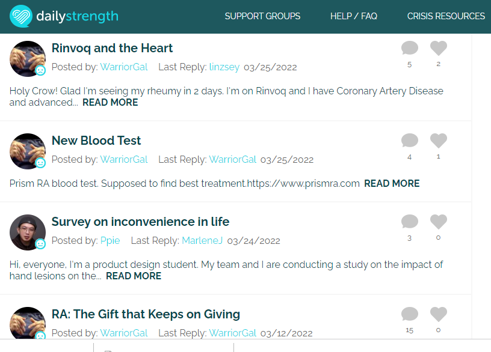Screen dimensions: 491x352
Task: Expand New Blood Test with READ MORE
Action: [392, 183]
